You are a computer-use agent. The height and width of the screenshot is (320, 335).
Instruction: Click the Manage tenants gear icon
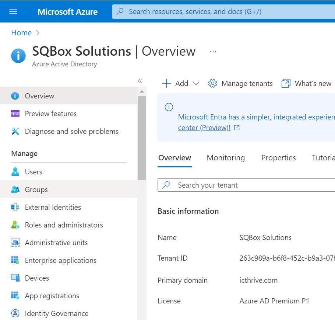212,83
